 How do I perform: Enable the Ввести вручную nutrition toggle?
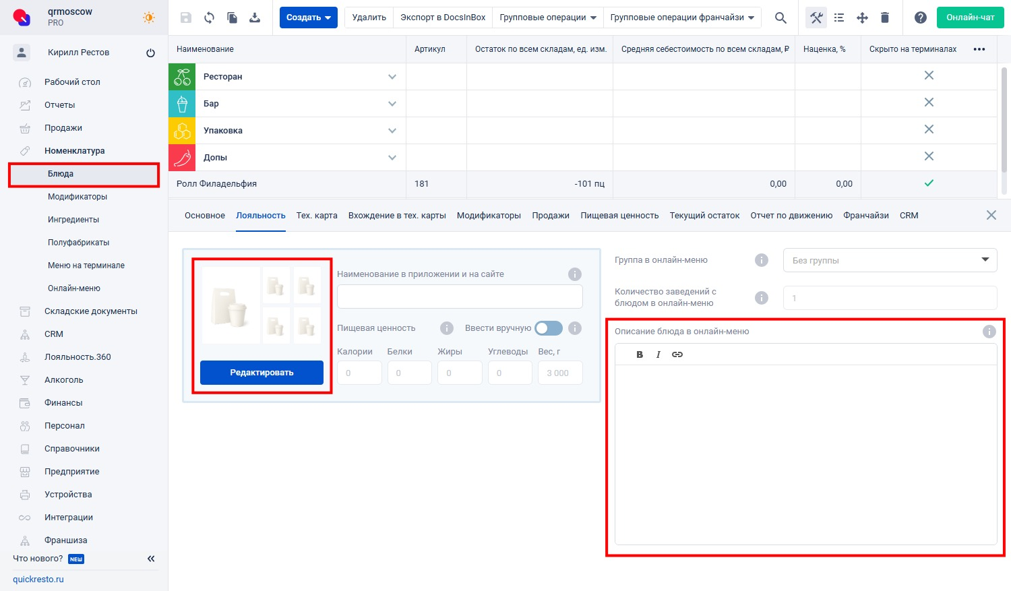point(548,328)
